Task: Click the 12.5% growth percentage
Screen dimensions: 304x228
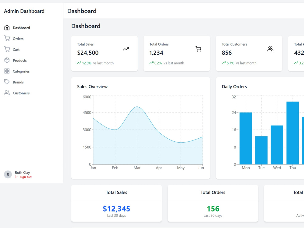Action: [x=87, y=63]
